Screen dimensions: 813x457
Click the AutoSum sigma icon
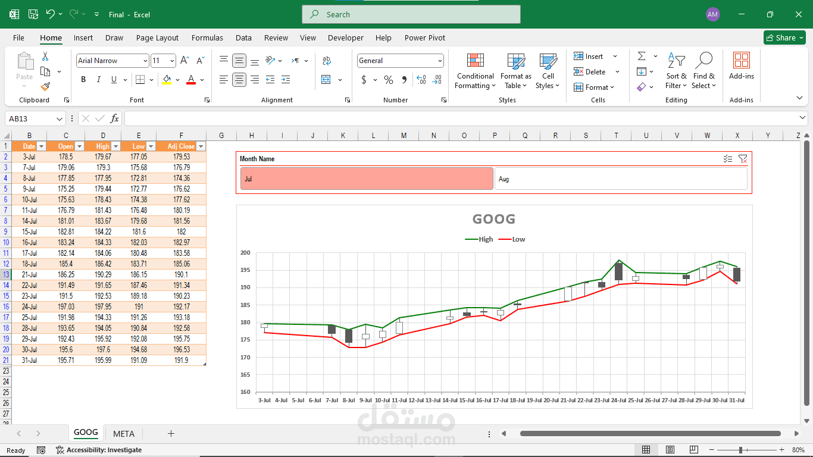[x=642, y=56]
